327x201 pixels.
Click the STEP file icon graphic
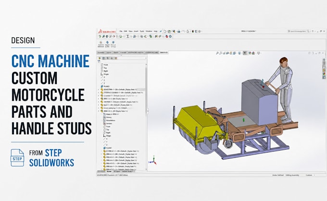[x=17, y=158]
